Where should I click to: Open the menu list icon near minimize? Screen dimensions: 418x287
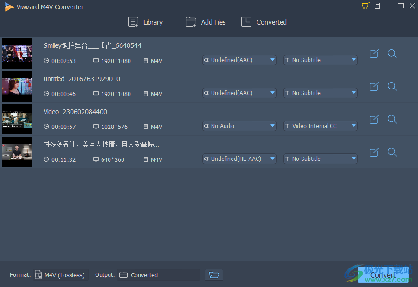click(377, 6)
